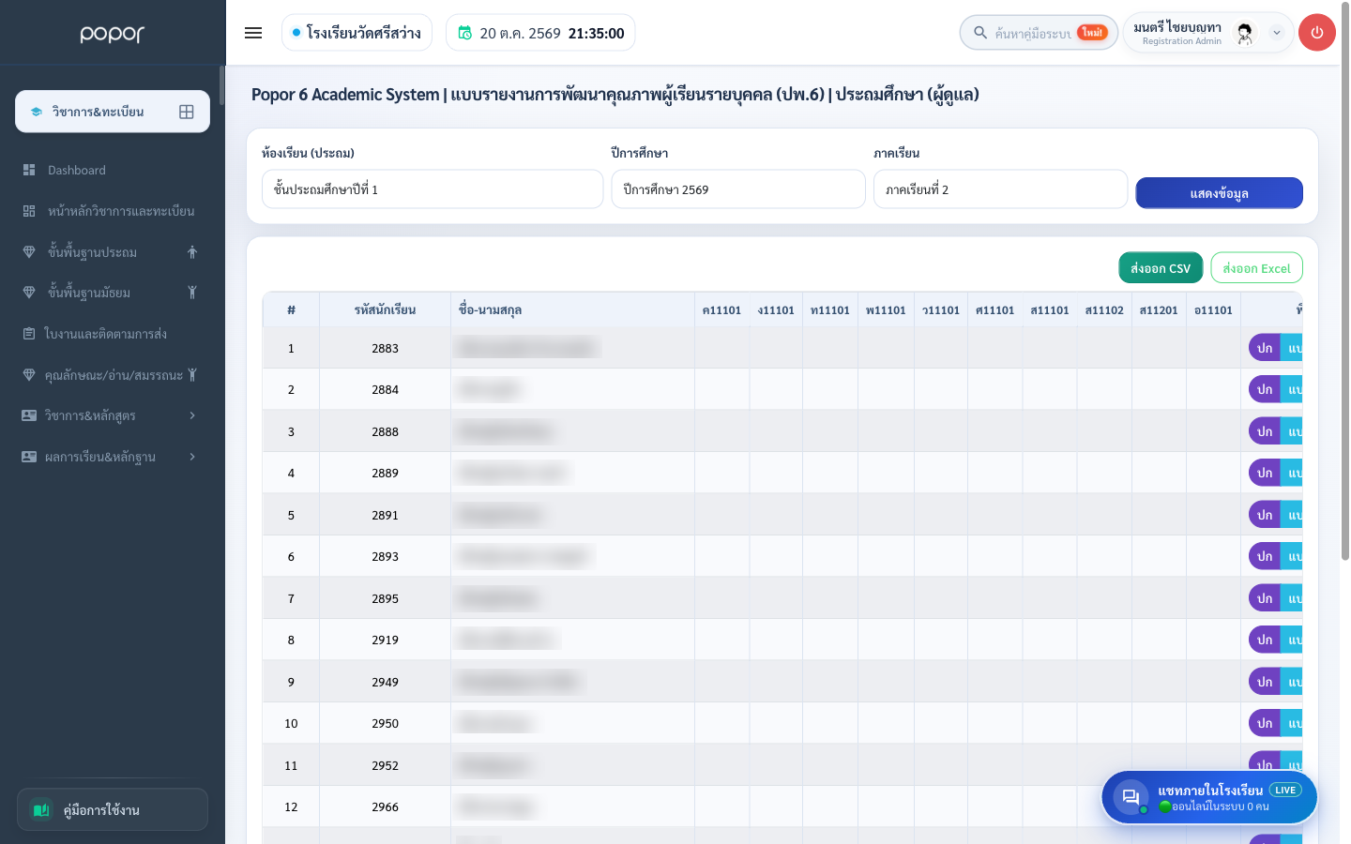Viewport: 1351px width, 844px height.
Task: Open หน้าหลักวิชาการและทะเบียน menu
Action: [x=113, y=211]
